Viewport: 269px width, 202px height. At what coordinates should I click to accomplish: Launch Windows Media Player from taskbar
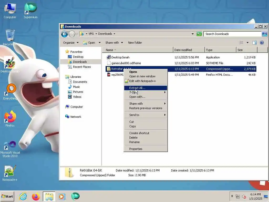pos(62,196)
